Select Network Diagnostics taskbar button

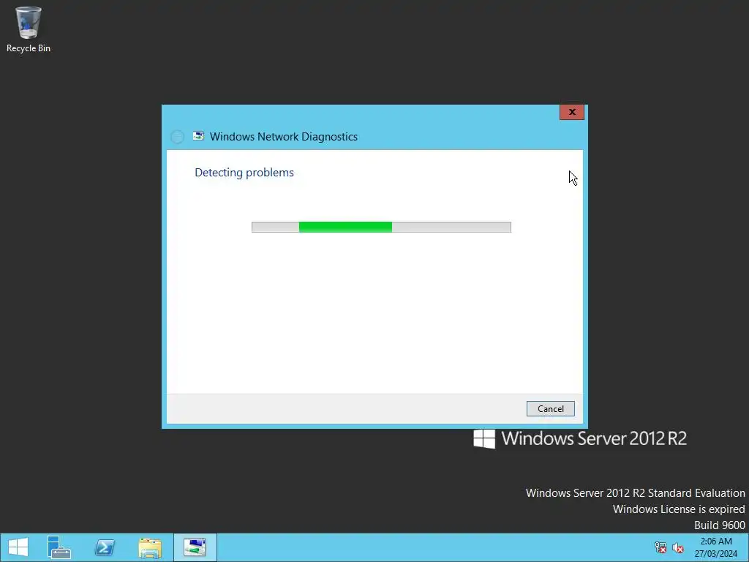coord(195,547)
